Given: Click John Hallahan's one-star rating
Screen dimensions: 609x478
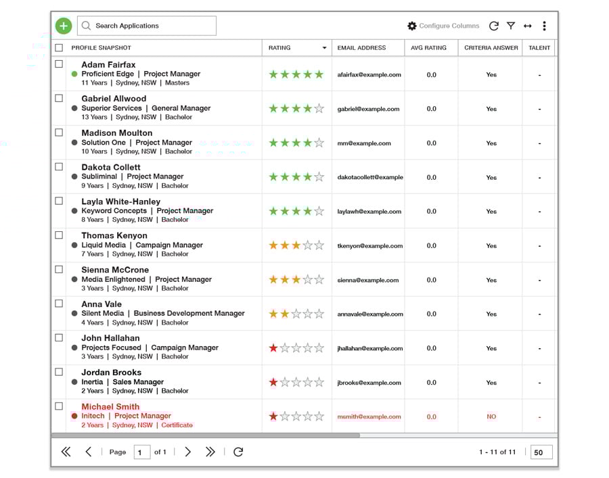Looking at the screenshot, I should [x=296, y=348].
